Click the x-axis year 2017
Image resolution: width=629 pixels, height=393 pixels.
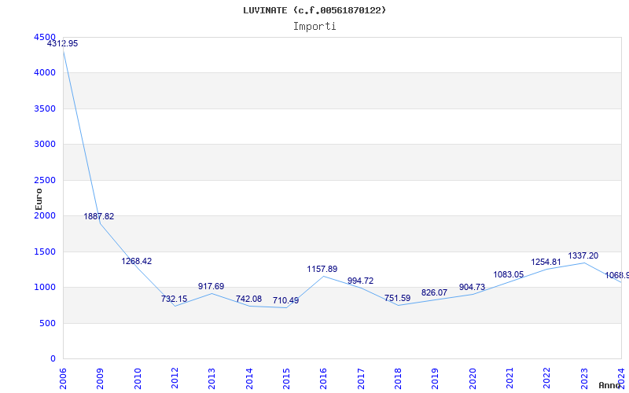tap(361, 379)
